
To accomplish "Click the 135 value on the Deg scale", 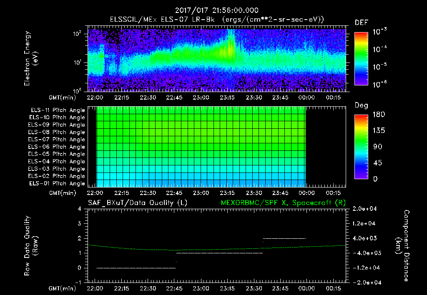I will (x=379, y=131).
